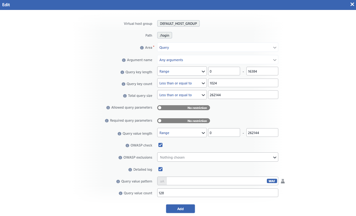Uncheck the OWASP check checkbox
Viewport: 356px width, 216px height.
(161, 145)
